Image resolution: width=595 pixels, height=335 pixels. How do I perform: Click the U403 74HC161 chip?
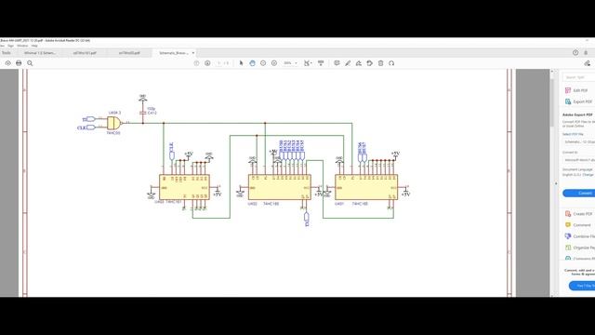(x=184, y=187)
